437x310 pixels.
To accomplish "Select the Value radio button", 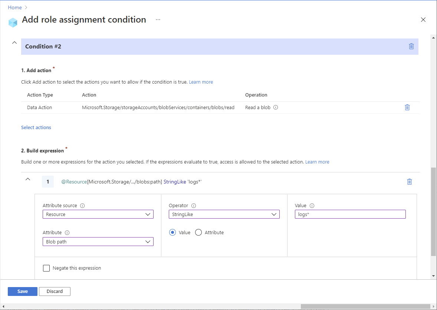I will [x=172, y=232].
